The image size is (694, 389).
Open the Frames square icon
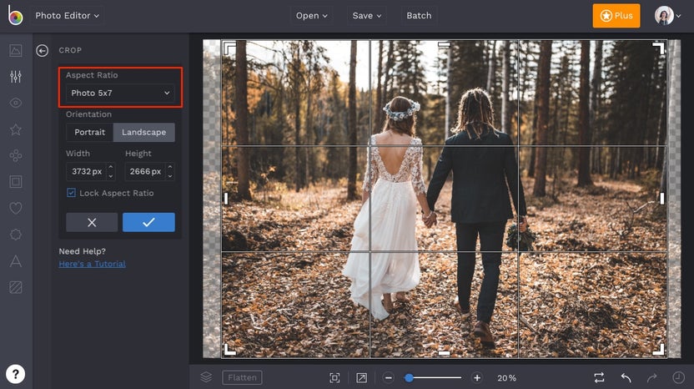15,181
